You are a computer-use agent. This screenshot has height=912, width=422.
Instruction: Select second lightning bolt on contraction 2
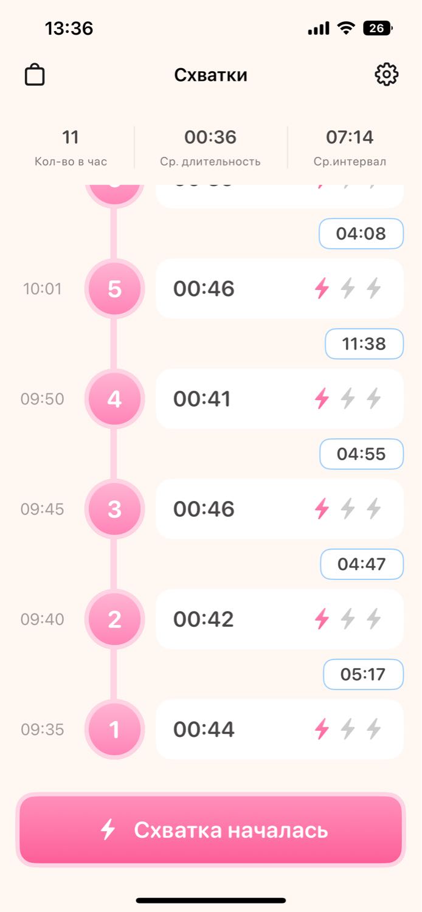tap(348, 619)
